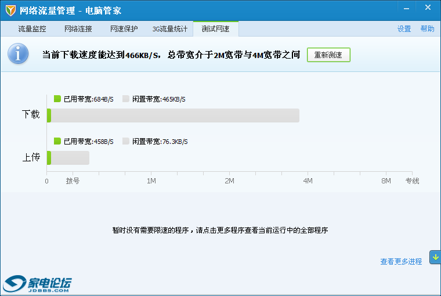
Task: Click the 已用带宽:458B/S text
Action: click(89, 141)
